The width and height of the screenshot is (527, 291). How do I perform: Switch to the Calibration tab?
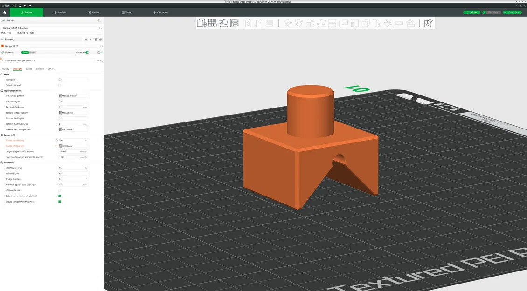pos(160,13)
